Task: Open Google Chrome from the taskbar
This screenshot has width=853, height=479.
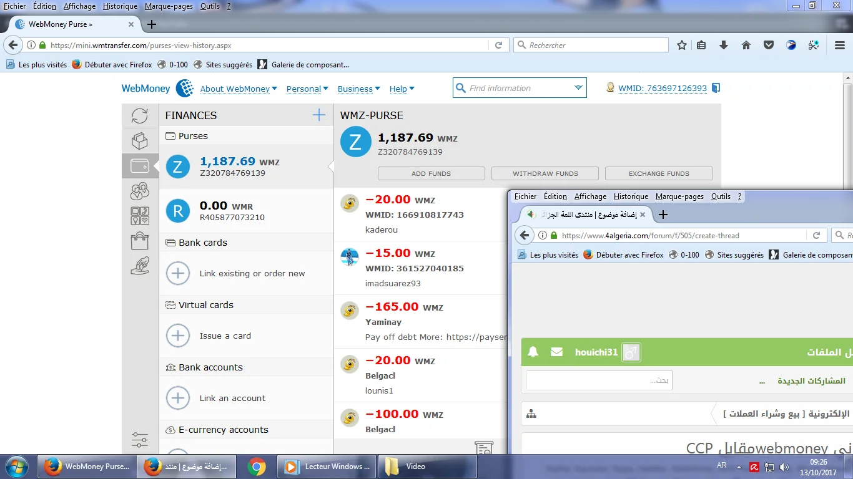Action: (256, 467)
